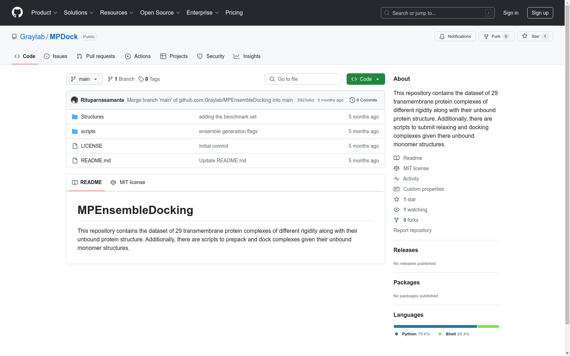Click the Python 79.6% language entry
Screen dimensions: 570x356
(x=413, y=334)
